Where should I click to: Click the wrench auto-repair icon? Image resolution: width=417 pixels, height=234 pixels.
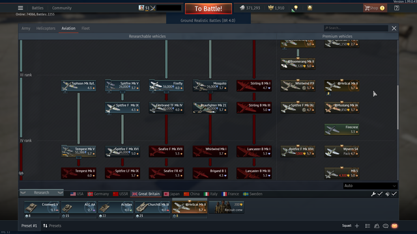click(373, 194)
